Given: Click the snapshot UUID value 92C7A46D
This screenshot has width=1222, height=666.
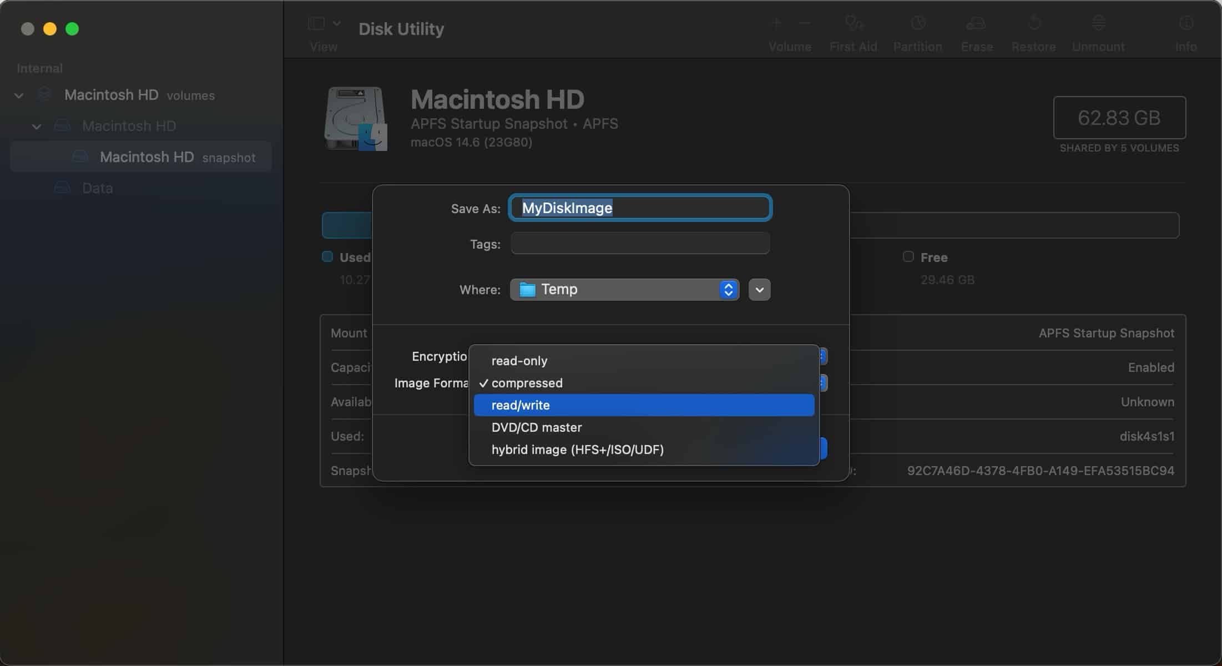Looking at the screenshot, I should pyautogui.click(x=1041, y=471).
